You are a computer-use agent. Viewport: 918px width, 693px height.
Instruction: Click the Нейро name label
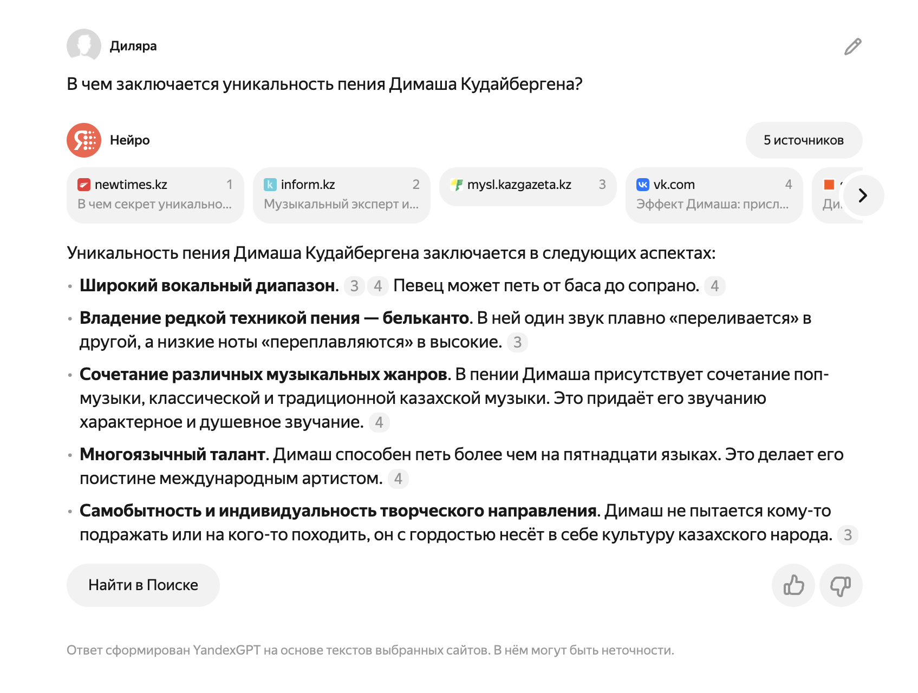pyautogui.click(x=130, y=140)
